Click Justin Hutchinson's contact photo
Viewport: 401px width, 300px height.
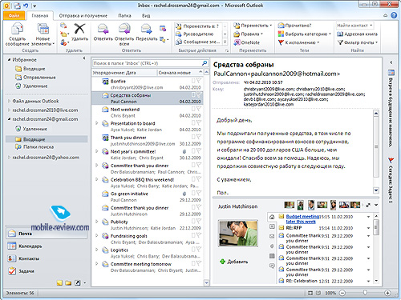pyautogui.click(x=238, y=233)
